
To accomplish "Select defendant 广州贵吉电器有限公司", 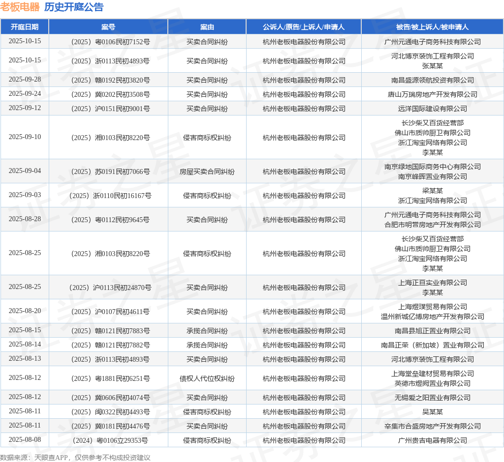I will pos(432,440).
